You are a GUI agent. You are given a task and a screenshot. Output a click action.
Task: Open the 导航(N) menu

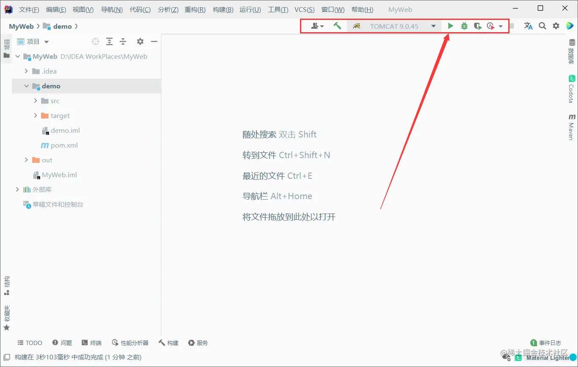[112, 9]
